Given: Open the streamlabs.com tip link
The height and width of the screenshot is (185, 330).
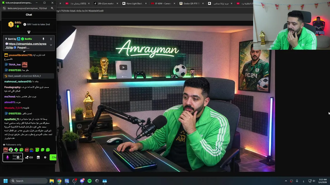Looking at the screenshot, I should (26, 45).
